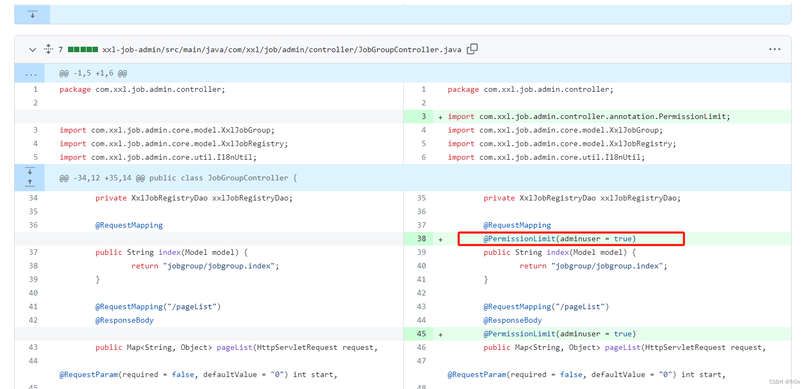Collapse the JobGroupController.java file diff
The height and width of the screenshot is (389, 808).
[x=33, y=49]
